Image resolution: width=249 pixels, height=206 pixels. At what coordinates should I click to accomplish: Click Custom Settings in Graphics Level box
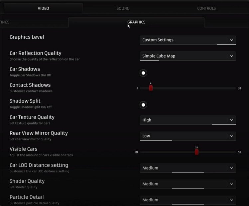point(158,40)
